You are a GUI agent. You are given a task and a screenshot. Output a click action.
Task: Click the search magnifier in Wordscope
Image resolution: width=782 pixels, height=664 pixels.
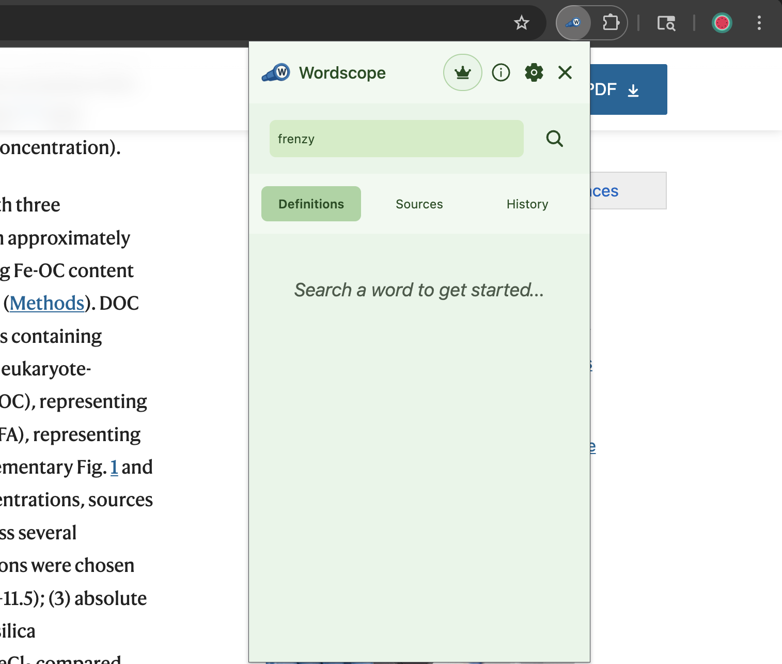coord(554,139)
